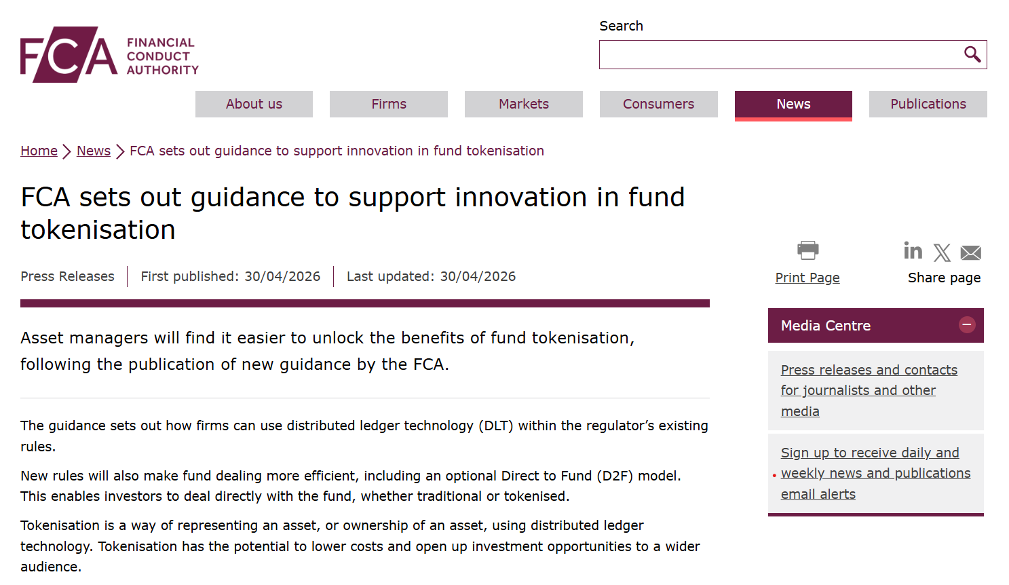Share page on LinkedIn

coord(913,251)
